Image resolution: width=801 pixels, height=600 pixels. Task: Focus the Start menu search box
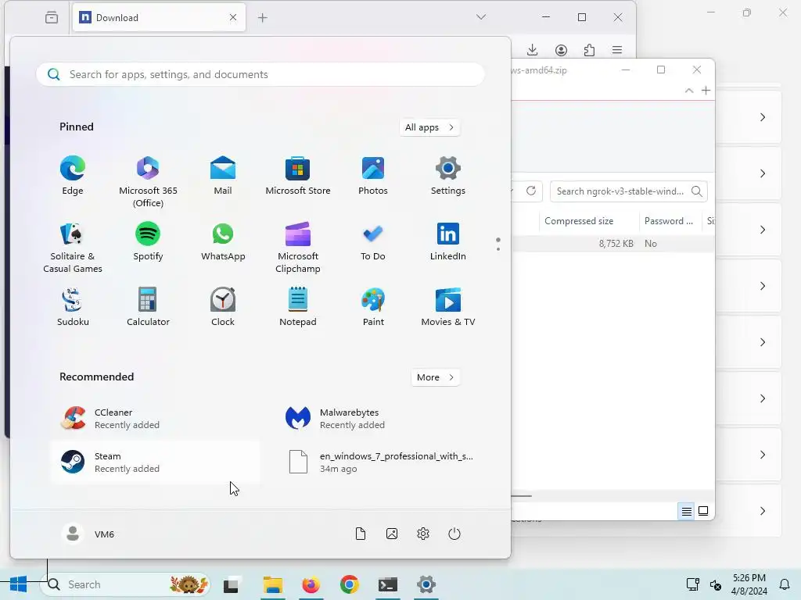pyautogui.click(x=260, y=74)
